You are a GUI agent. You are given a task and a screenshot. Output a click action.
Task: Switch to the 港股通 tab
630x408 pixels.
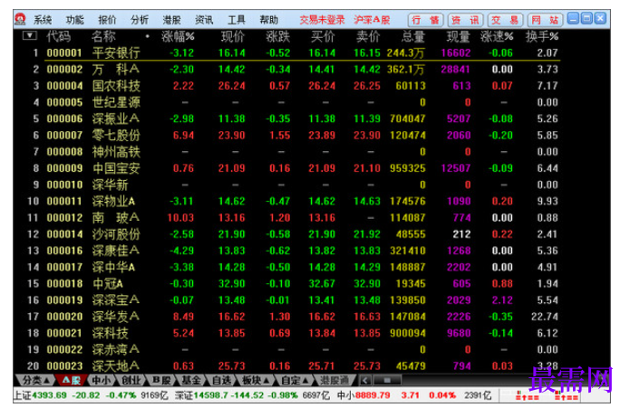click(x=334, y=380)
